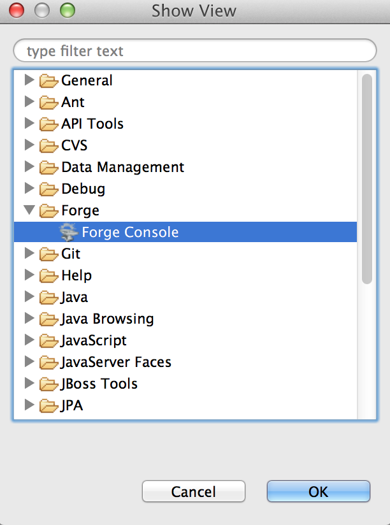The height and width of the screenshot is (525, 390).
Task: Expand the Java Browsing category
Action: [29, 319]
